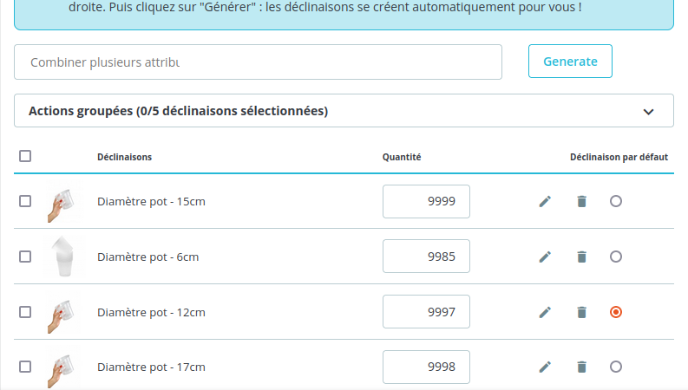The width and height of the screenshot is (688, 390).
Task: Click trash icon for Diamètre pot - 6cm
Action: [581, 257]
